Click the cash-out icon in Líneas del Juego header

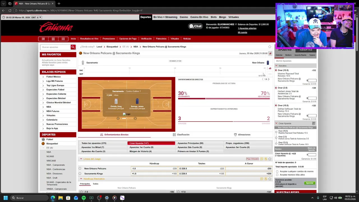point(266,159)
